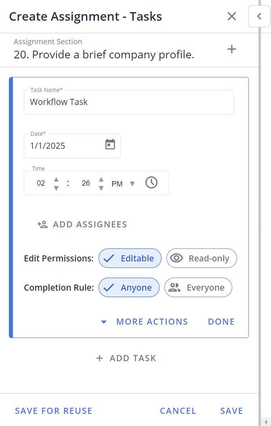Add another task with Add Task
Screen dimensions: 271x426
[126, 358]
